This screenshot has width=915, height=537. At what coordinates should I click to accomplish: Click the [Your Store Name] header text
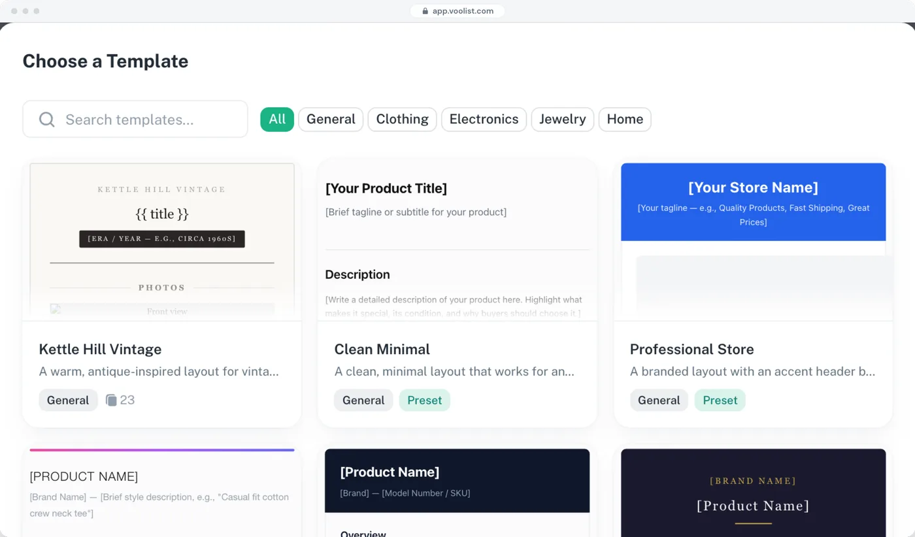click(753, 187)
